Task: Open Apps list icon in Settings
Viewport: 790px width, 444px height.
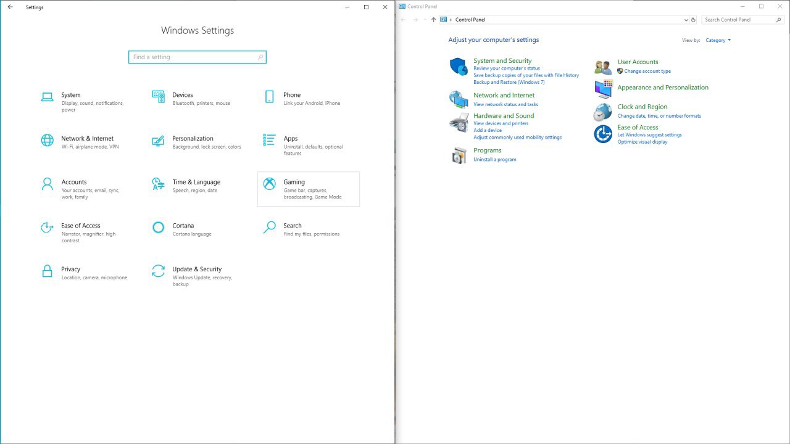Action: [x=269, y=140]
